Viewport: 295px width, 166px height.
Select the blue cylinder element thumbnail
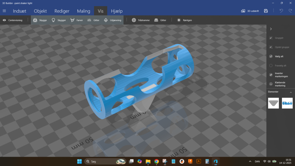(x=287, y=103)
